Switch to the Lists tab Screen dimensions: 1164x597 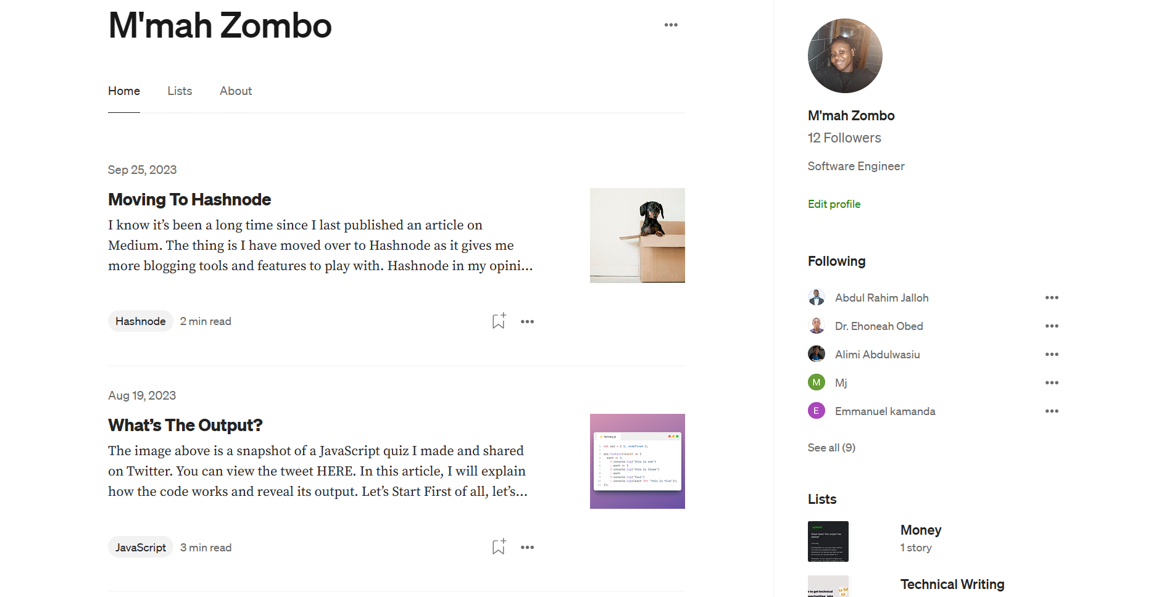pyautogui.click(x=180, y=91)
